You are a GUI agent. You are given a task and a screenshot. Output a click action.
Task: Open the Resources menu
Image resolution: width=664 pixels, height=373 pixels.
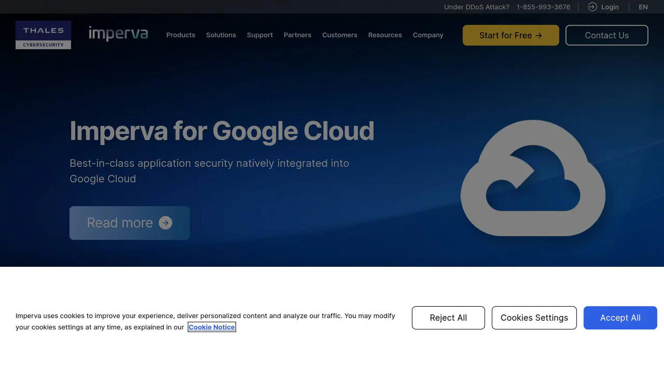tap(385, 35)
